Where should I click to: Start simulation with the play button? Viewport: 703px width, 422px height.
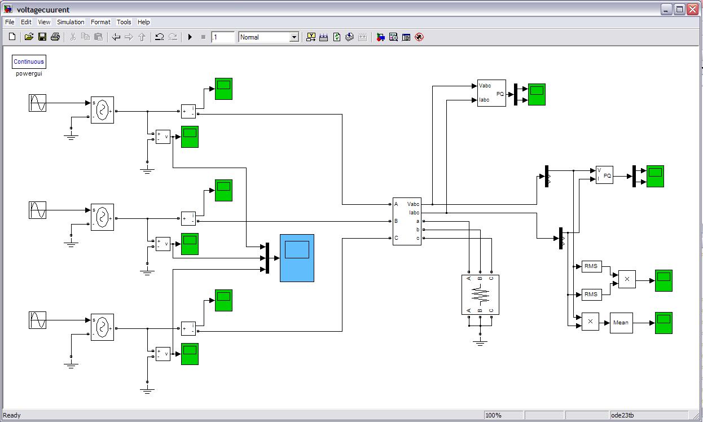pos(190,37)
